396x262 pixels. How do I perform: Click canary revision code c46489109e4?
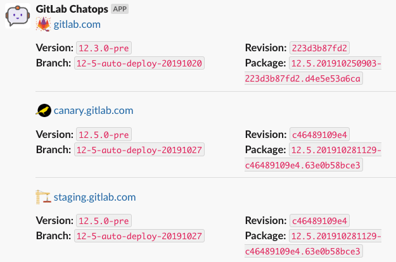pos(319,135)
